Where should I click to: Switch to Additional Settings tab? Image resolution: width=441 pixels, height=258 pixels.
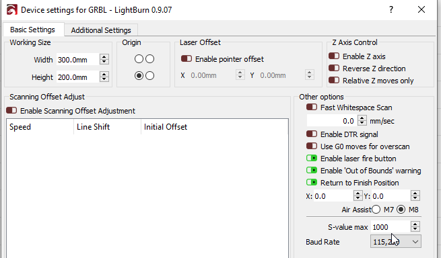point(101,30)
